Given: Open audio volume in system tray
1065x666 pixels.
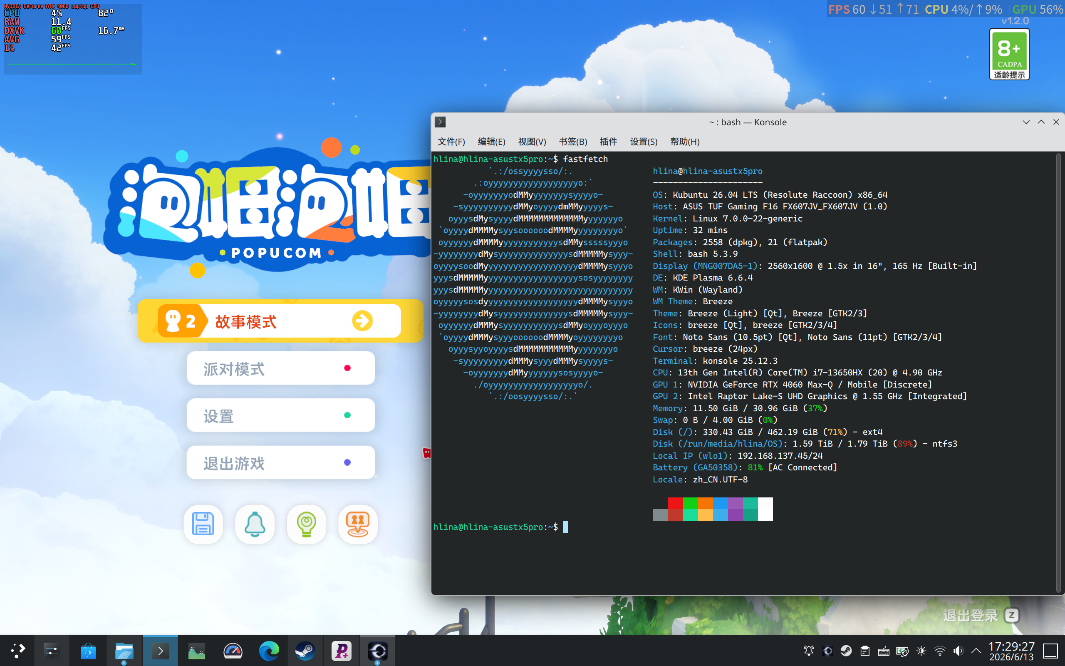Looking at the screenshot, I should pos(958,651).
